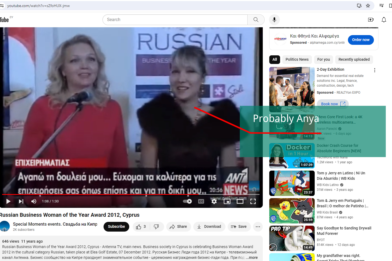Image resolution: width=392 pixels, height=261 pixels.
Task: Open the notifications bell
Action: click(384, 20)
